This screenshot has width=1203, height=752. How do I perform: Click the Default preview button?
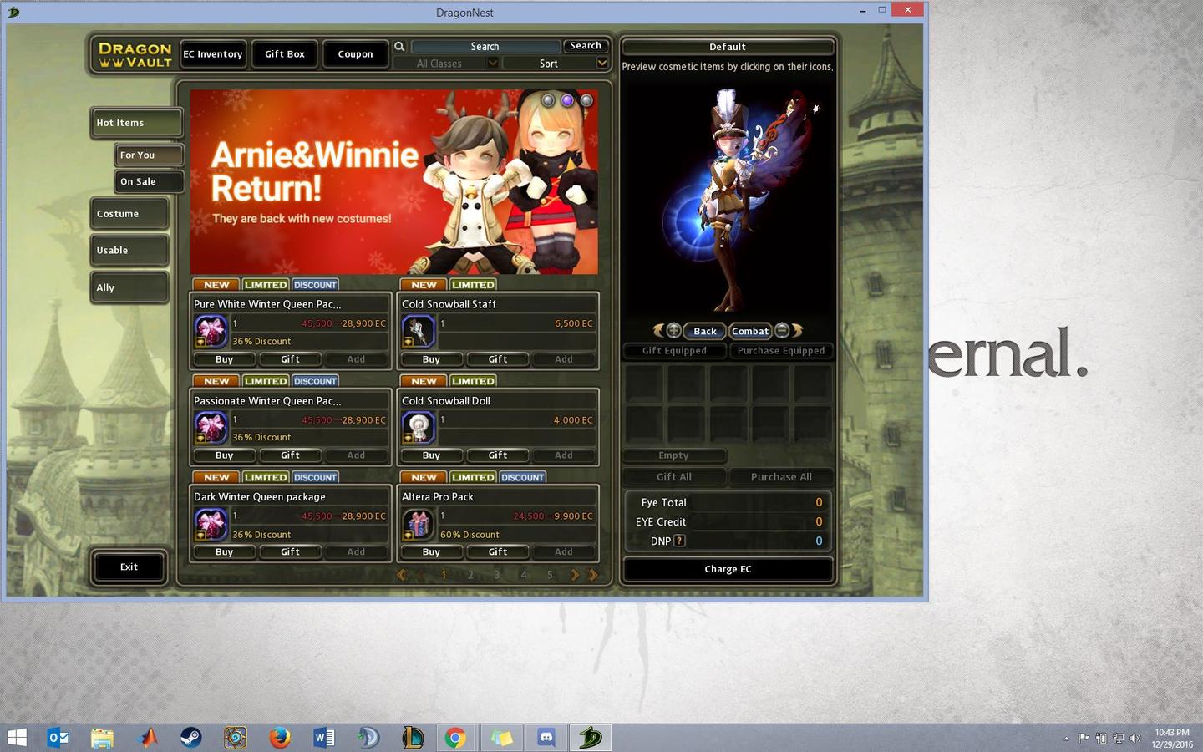coord(728,47)
